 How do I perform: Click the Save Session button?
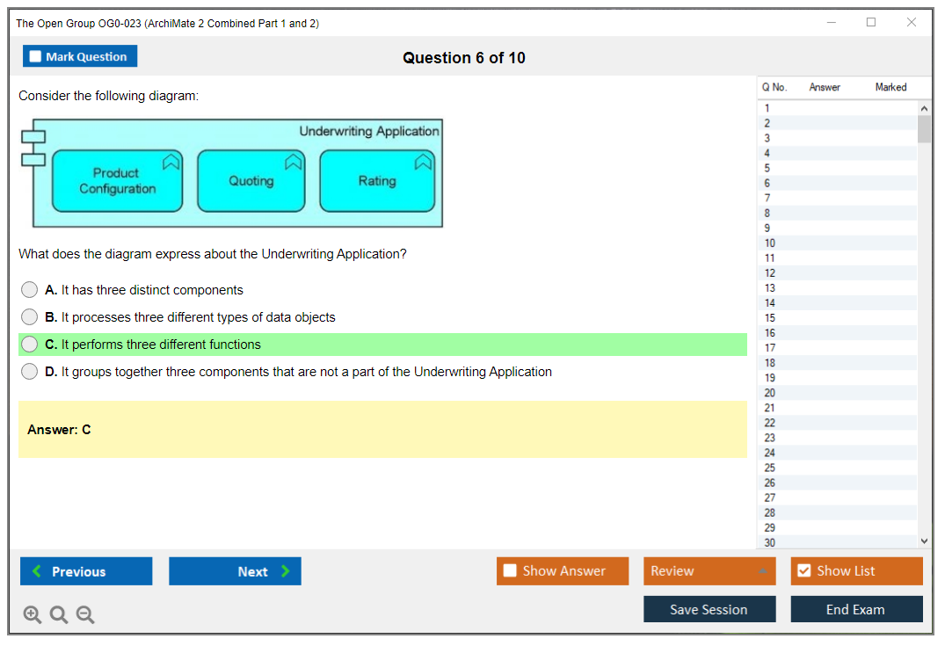click(709, 609)
